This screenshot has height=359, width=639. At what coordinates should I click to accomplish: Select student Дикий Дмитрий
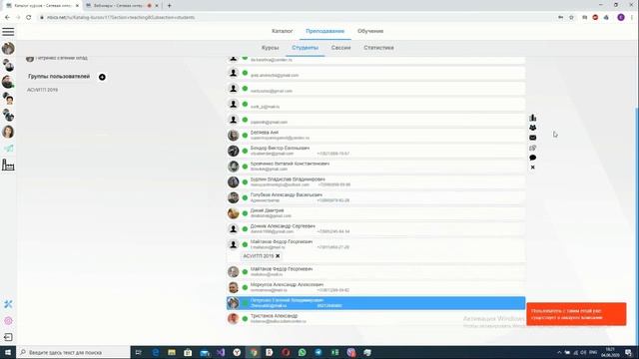point(375,213)
